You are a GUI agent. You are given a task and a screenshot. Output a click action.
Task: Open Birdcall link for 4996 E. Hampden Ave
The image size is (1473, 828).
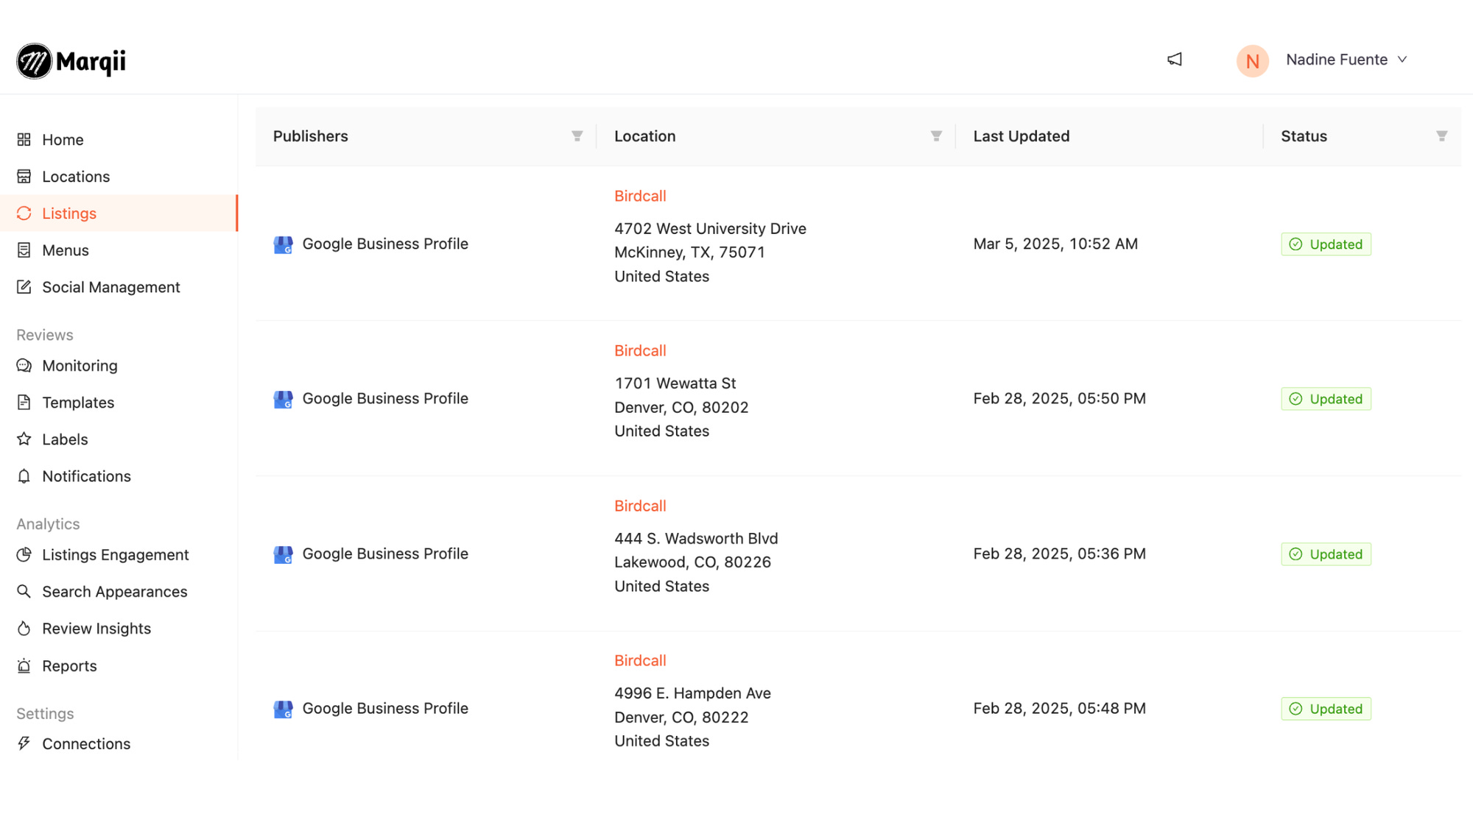(640, 660)
